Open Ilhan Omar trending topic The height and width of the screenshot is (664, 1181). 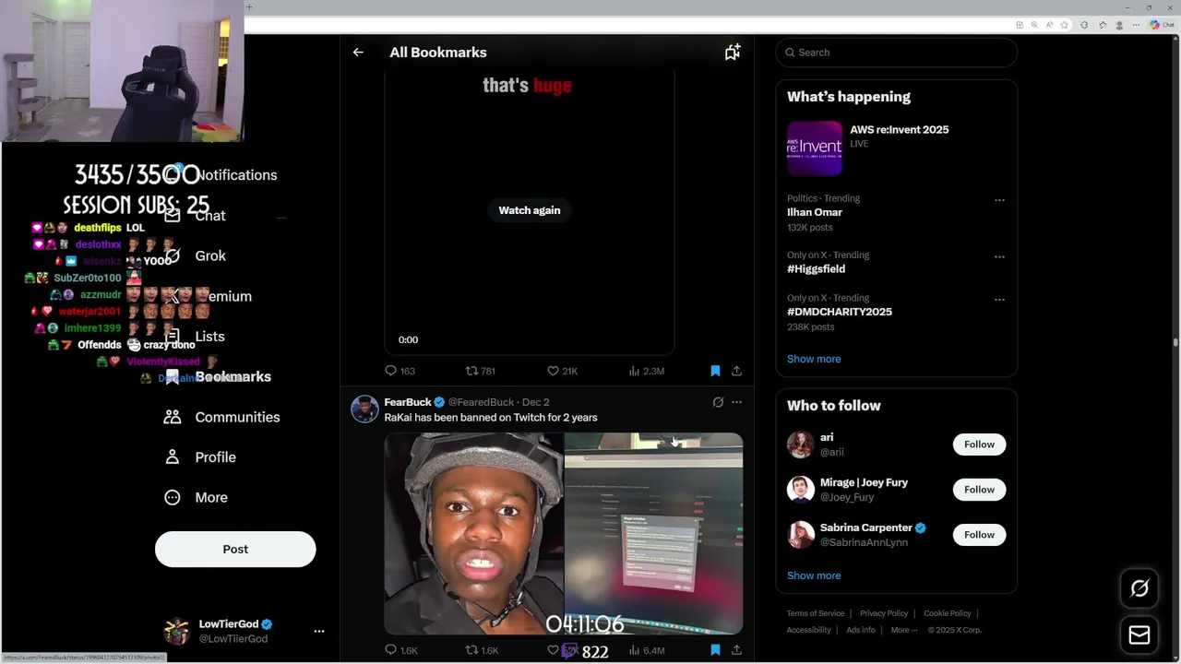click(x=815, y=212)
